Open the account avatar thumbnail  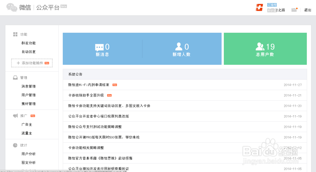259,8
